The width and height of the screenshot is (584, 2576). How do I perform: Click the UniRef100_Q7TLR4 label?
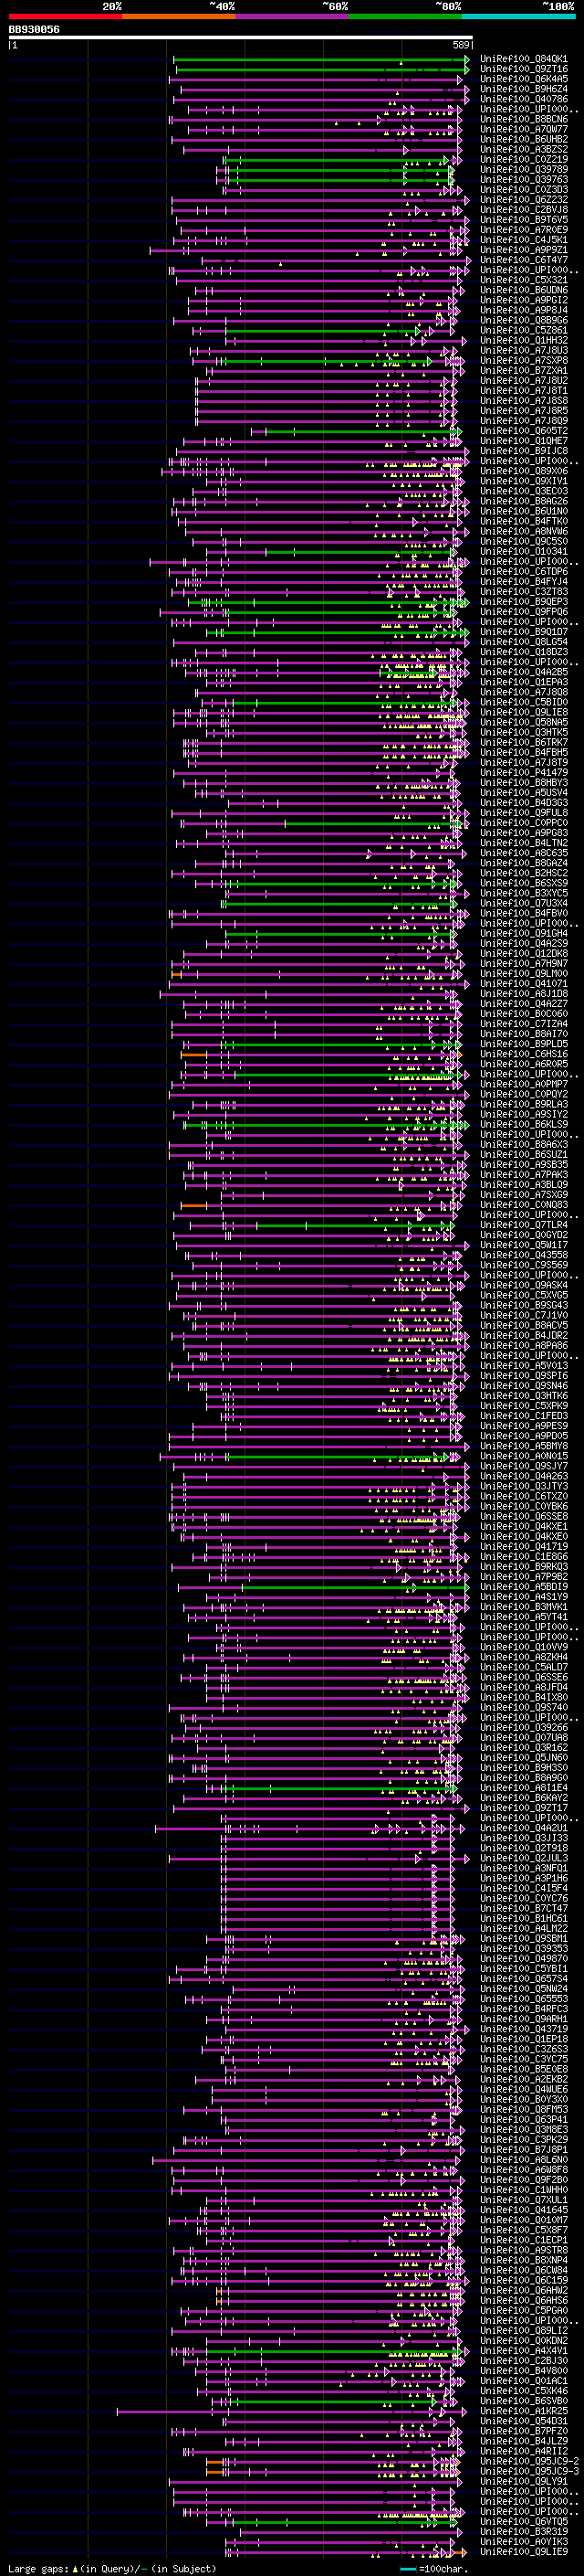524,1224
